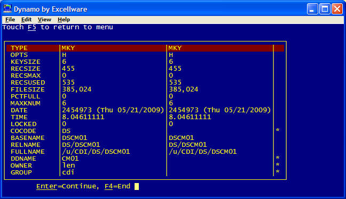This screenshot has height=199, width=346.
Task: Select the PCTFULL row label
Action: (26, 96)
